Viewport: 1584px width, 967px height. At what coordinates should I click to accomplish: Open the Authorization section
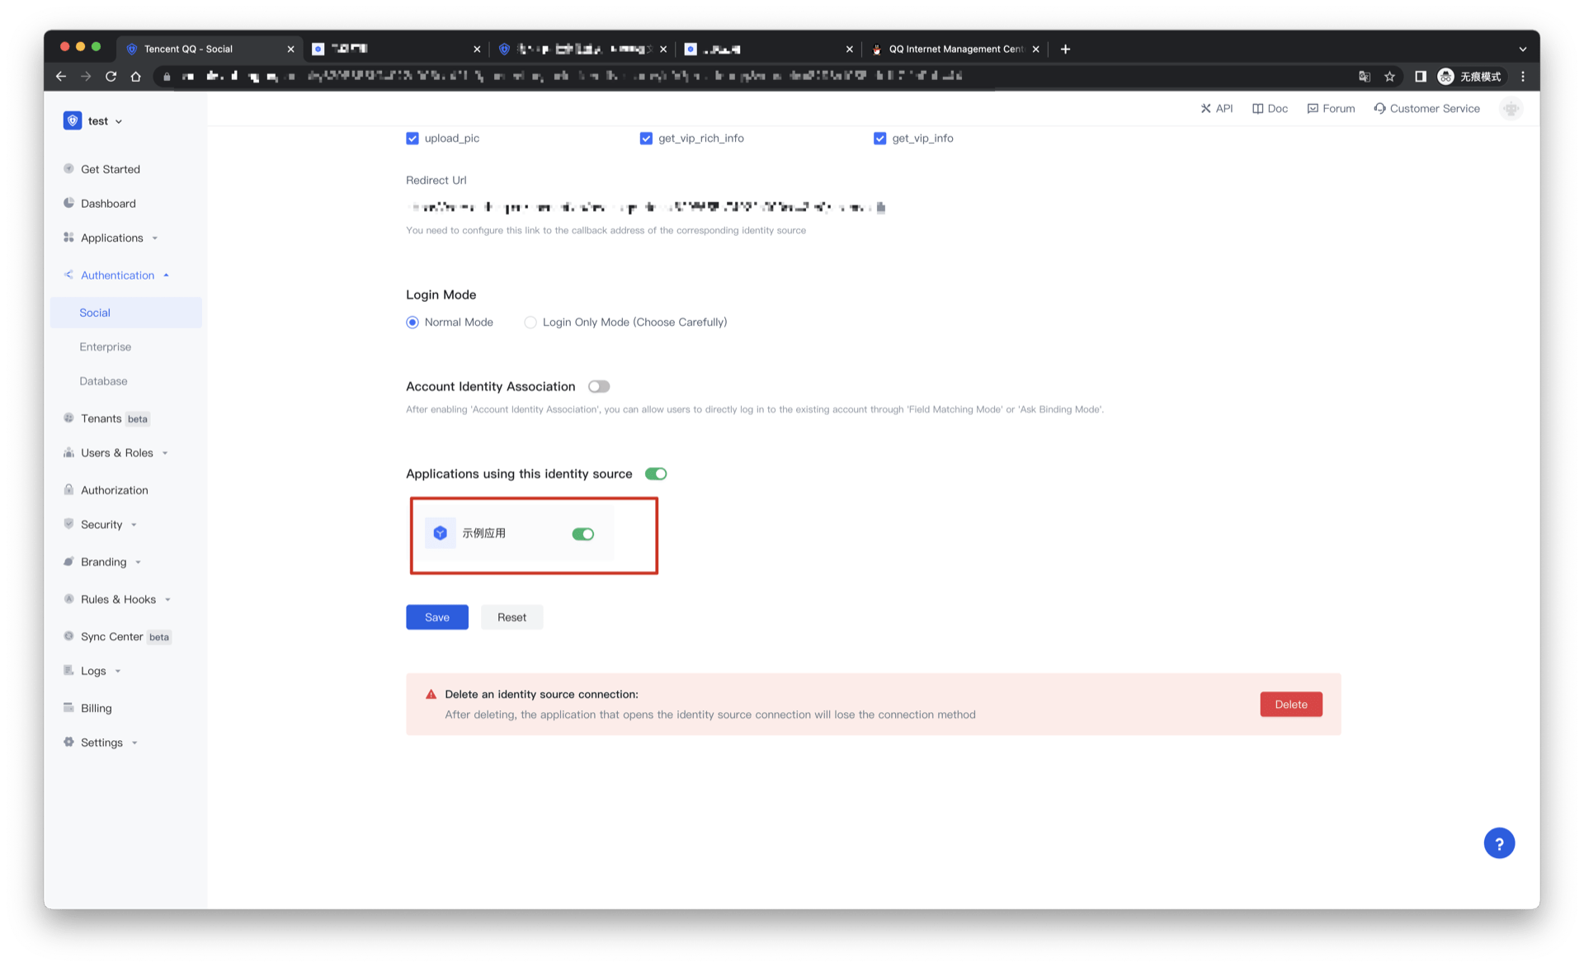click(x=113, y=489)
